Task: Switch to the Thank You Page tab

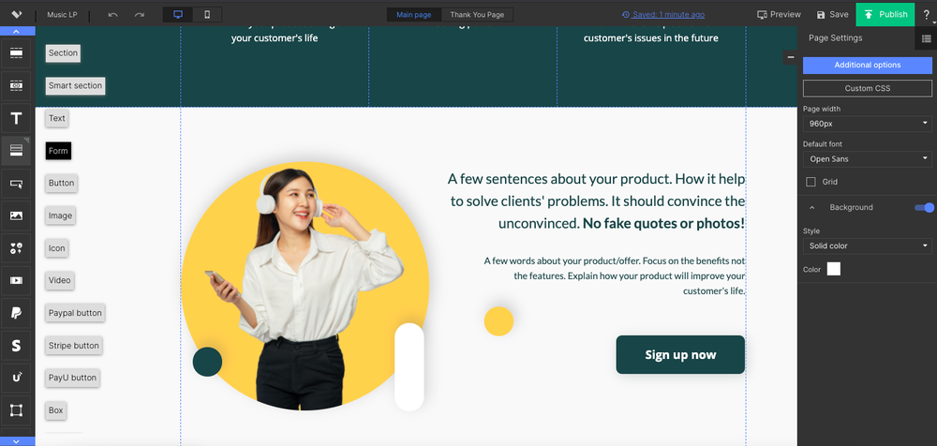Action: [x=477, y=14]
